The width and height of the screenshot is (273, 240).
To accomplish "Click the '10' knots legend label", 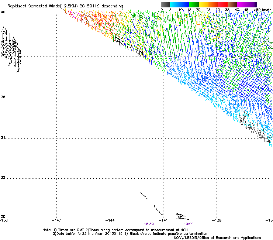I will tap(180, 10).
